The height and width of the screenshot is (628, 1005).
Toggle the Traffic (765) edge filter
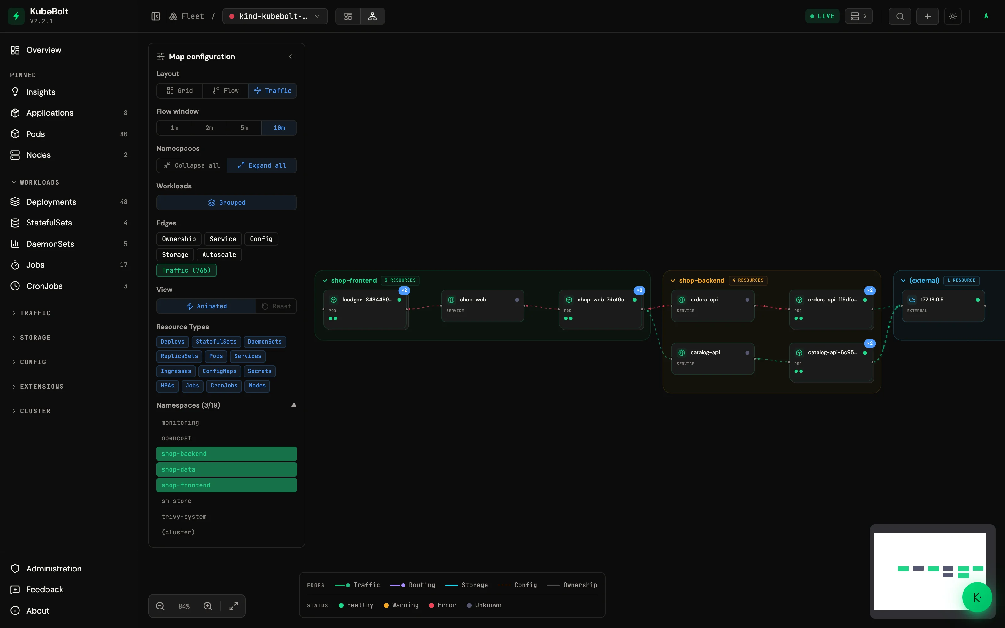(187, 270)
